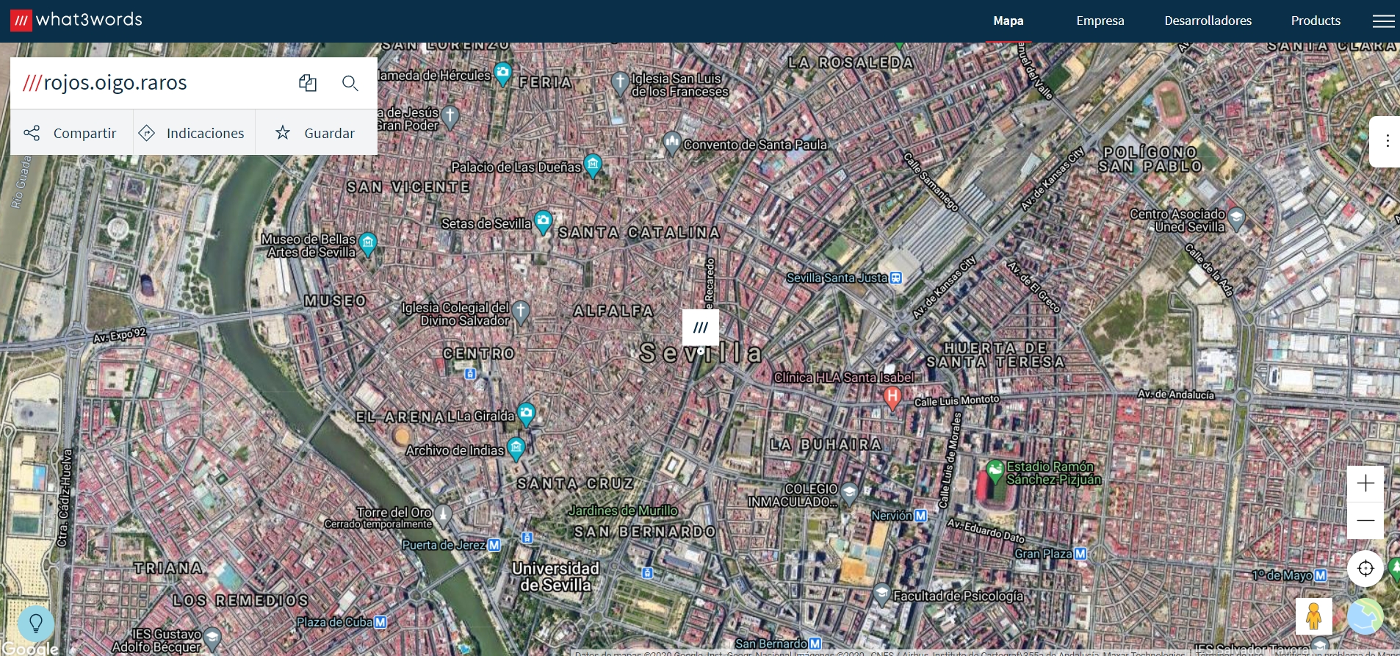Open the Products menu item

point(1316,21)
